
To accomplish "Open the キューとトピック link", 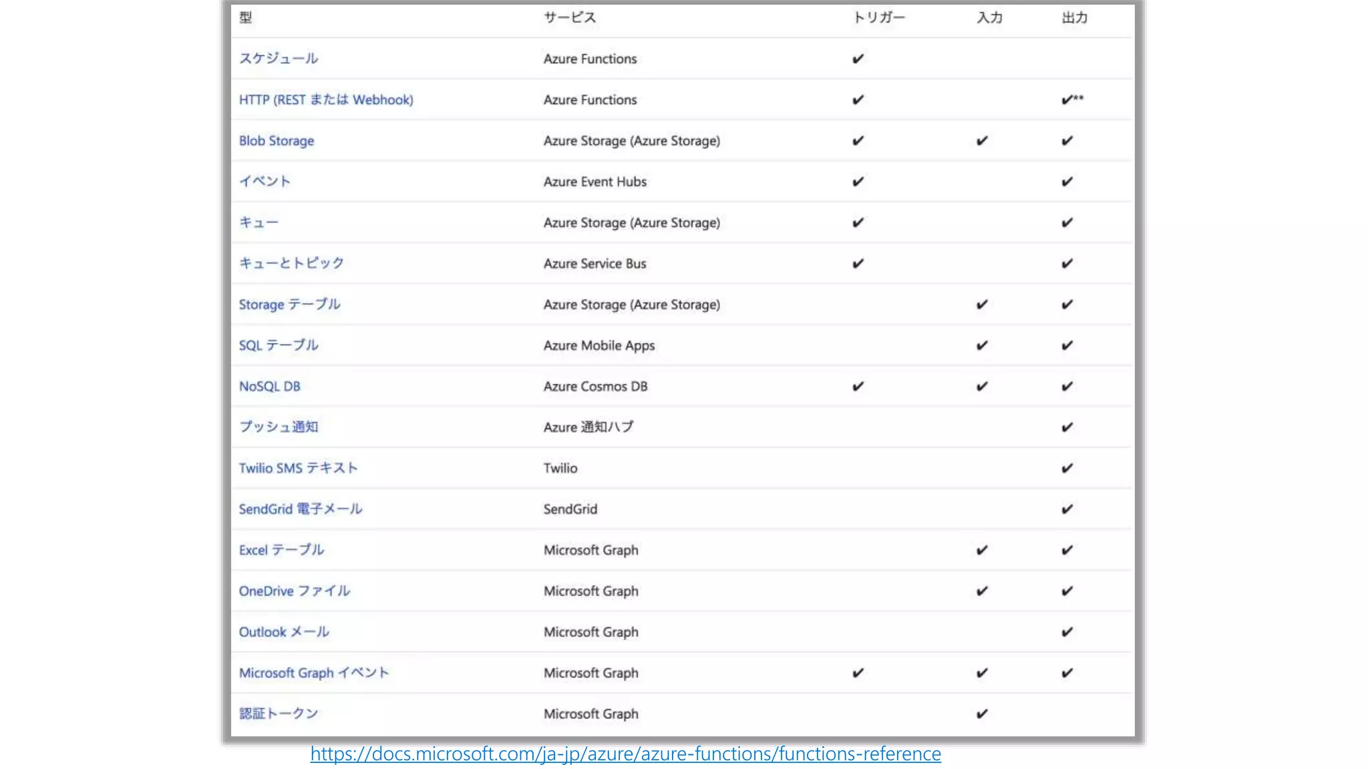I will (291, 263).
